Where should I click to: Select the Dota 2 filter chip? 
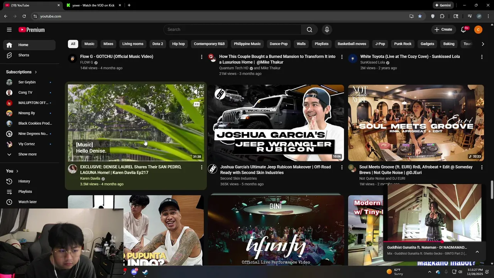pyautogui.click(x=158, y=44)
